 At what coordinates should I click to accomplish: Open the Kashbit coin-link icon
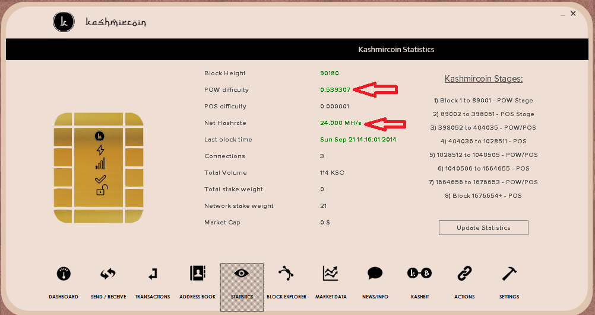pos(419,273)
